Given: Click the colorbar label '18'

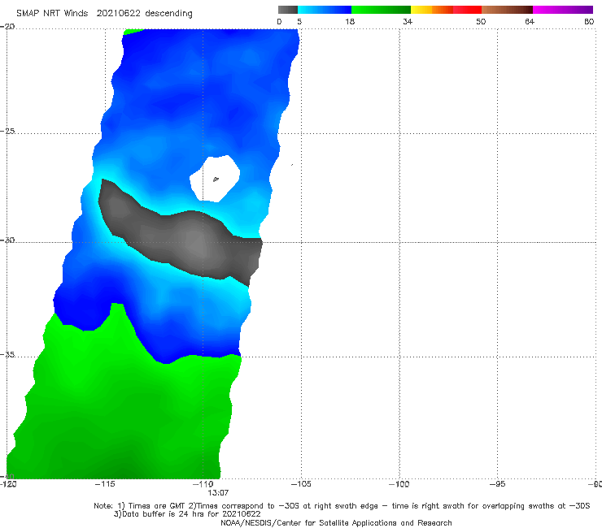Looking at the screenshot, I should click(350, 21).
